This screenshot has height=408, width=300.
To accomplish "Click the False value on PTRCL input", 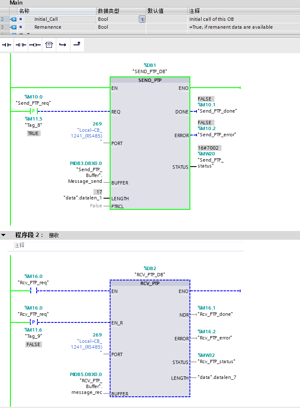I will [96, 206].
